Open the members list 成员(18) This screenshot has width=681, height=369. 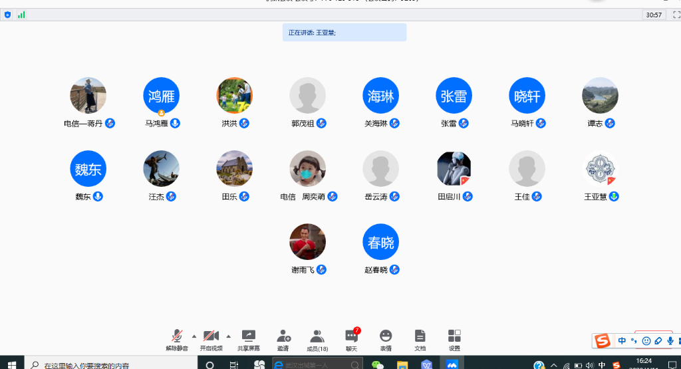click(317, 338)
